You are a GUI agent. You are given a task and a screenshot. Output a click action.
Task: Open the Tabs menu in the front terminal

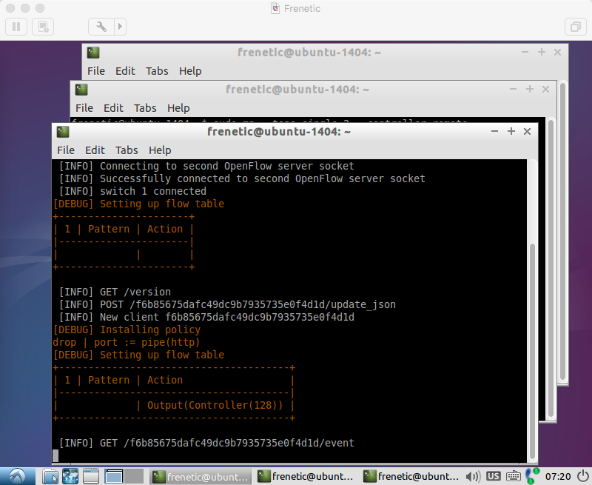point(127,150)
